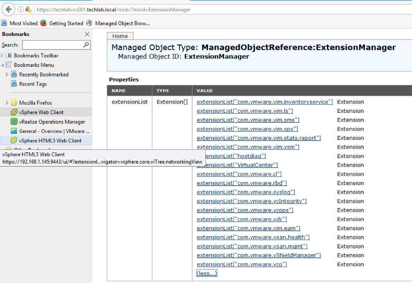
Task: Open extensionList com.vmware.cl link
Action: [x=239, y=174]
